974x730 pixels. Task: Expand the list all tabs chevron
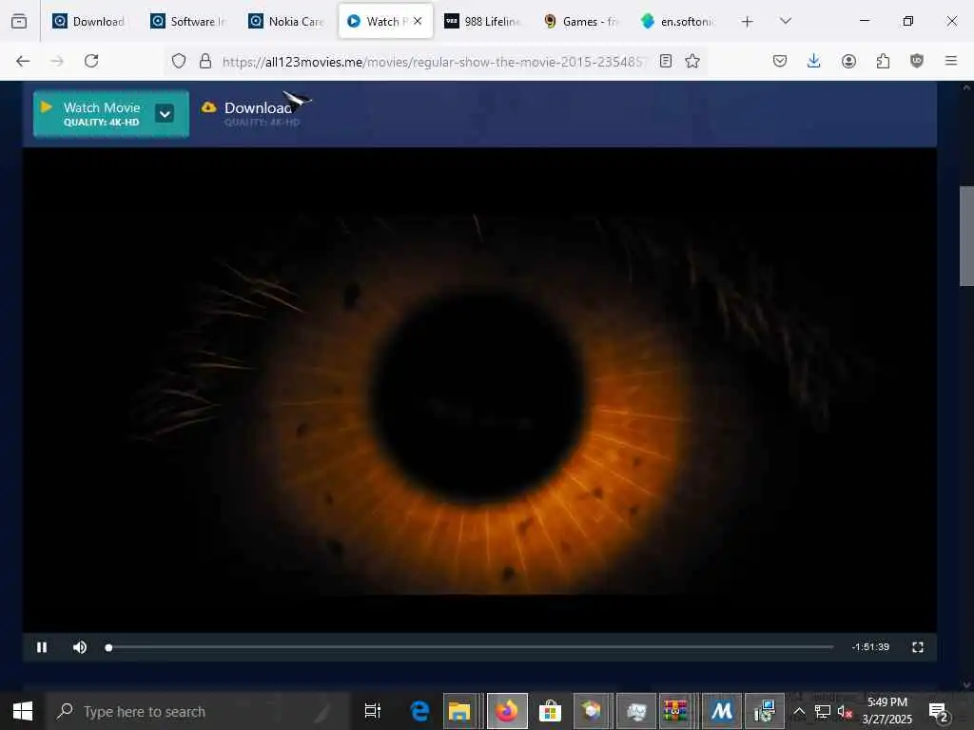tap(786, 21)
